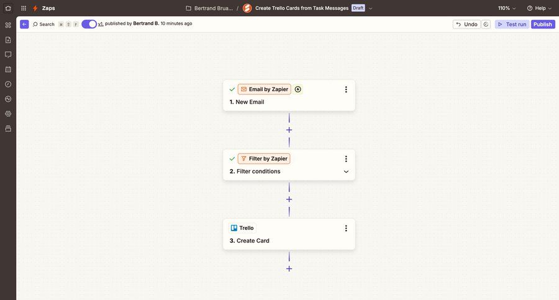Click the email envelope icon on step 1
Screen dimensions: 559x300
[x=244, y=89]
